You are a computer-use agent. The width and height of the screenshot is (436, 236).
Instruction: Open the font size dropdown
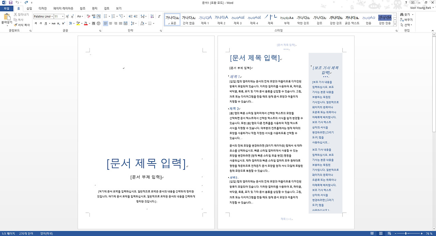pos(63,16)
